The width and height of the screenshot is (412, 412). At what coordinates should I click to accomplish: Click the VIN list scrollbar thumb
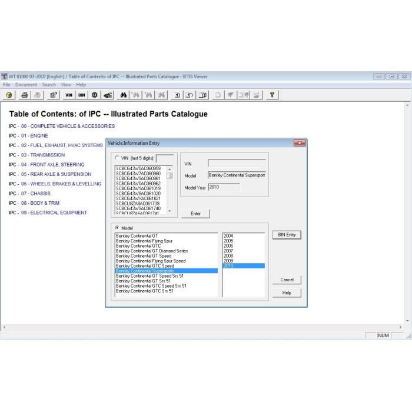tap(170, 175)
